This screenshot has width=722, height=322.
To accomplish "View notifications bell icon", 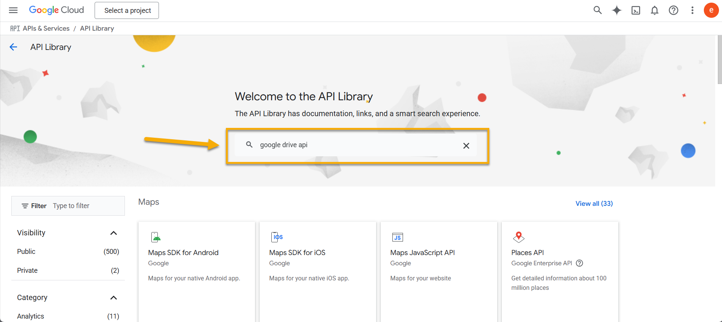I will (655, 10).
